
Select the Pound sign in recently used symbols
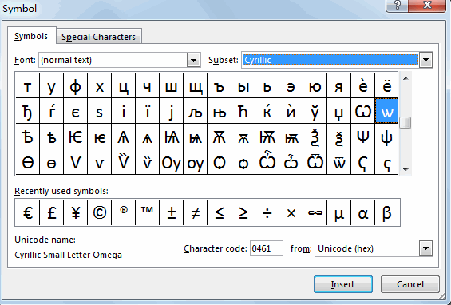tap(51, 212)
